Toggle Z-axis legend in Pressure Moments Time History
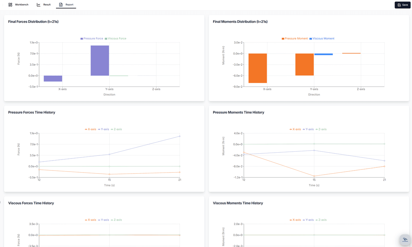The width and height of the screenshot is (412, 247). click(x=321, y=129)
